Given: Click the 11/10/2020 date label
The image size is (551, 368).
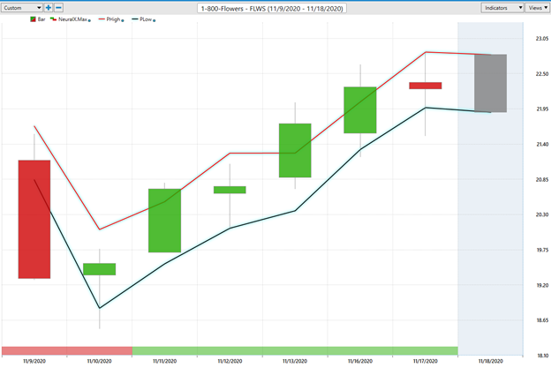Looking at the screenshot, I should tap(100, 361).
